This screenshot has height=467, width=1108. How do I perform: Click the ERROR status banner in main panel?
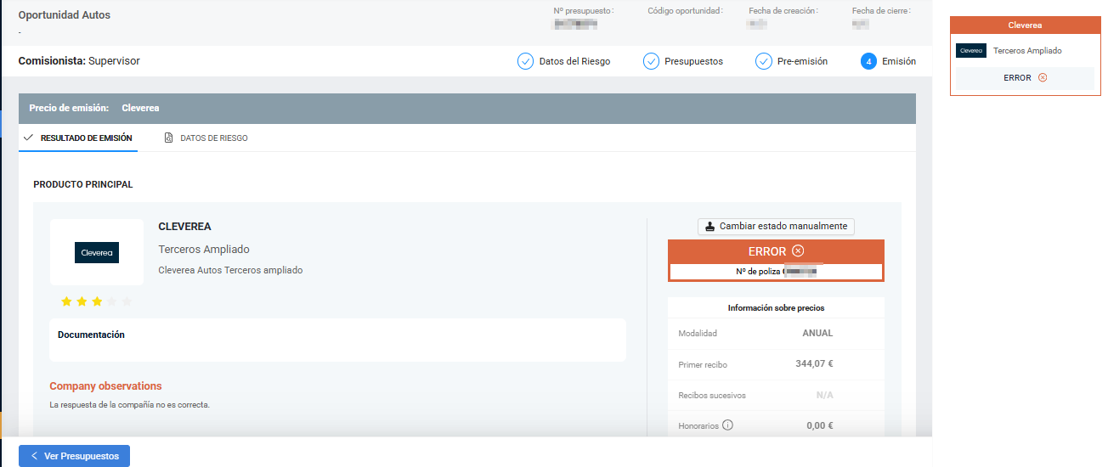point(776,251)
